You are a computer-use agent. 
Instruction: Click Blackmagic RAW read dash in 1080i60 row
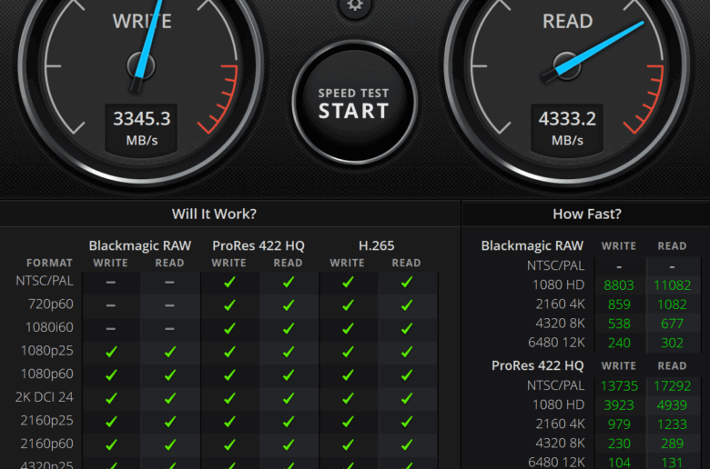click(170, 329)
